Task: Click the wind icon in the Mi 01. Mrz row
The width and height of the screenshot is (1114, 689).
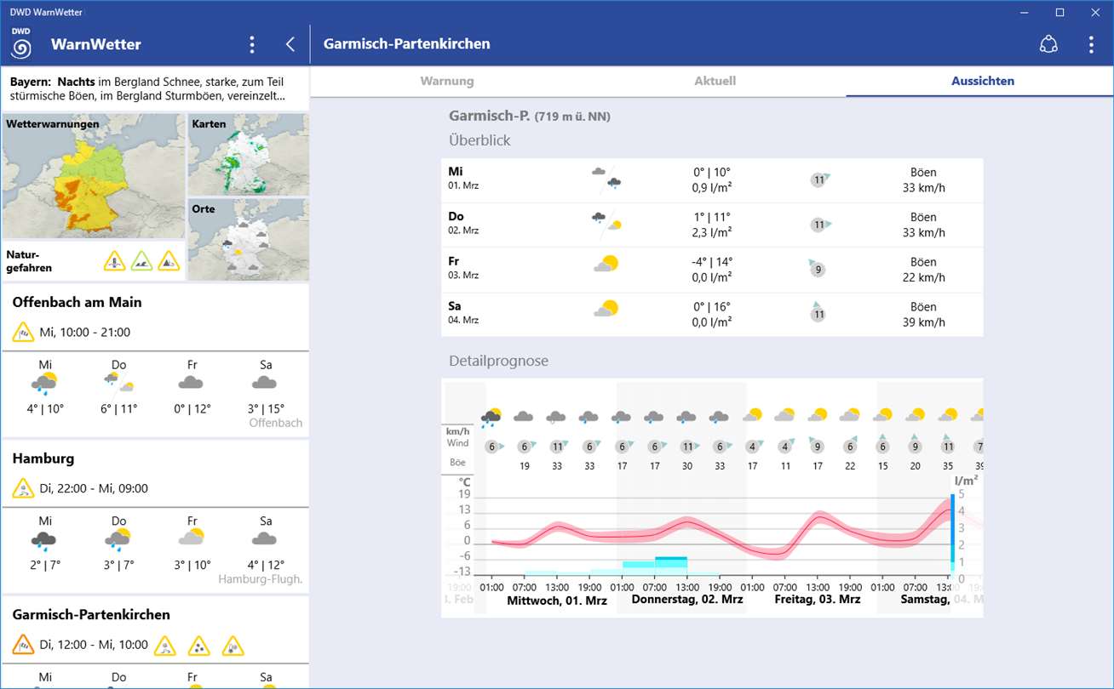Action: (x=820, y=179)
